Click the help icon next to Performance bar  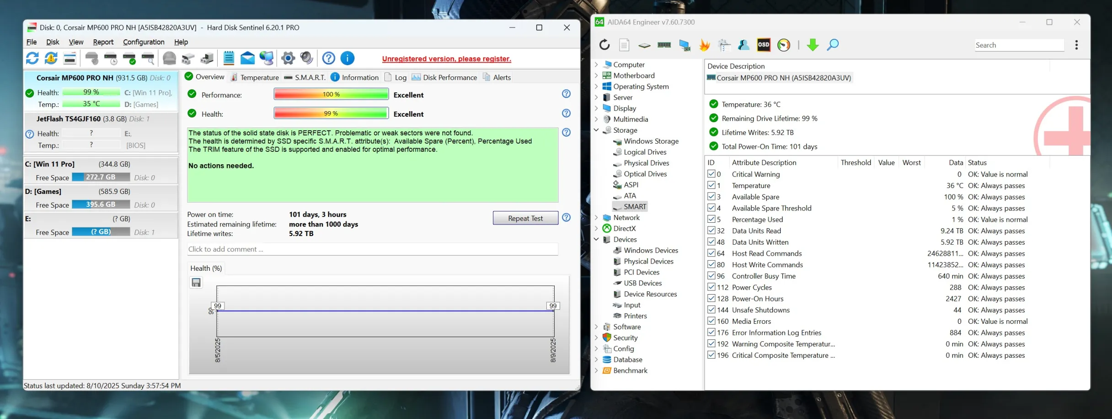pyautogui.click(x=566, y=94)
